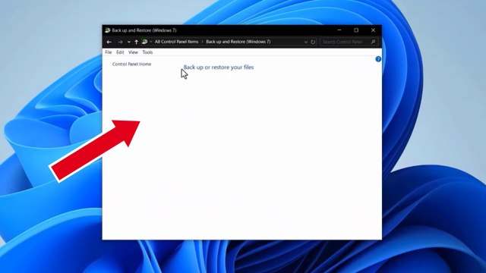Open the Edit menu
The width and height of the screenshot is (486, 273).
[x=120, y=52]
